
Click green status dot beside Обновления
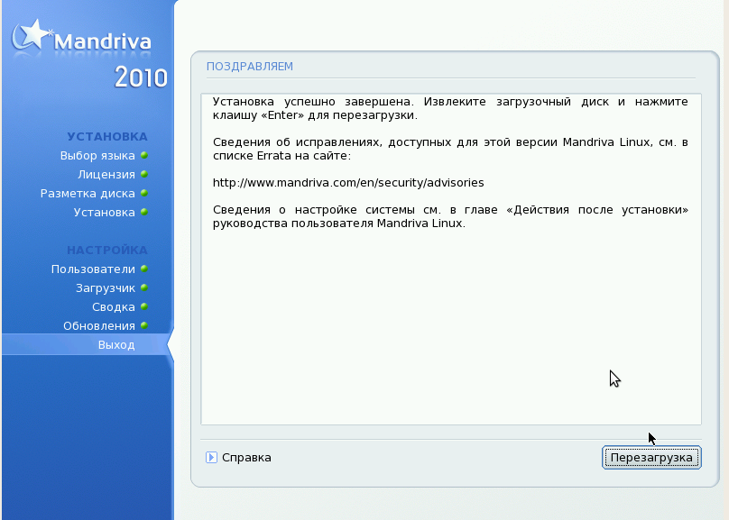click(144, 325)
